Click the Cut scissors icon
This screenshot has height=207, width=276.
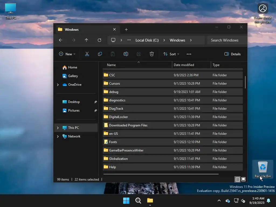click(x=87, y=54)
